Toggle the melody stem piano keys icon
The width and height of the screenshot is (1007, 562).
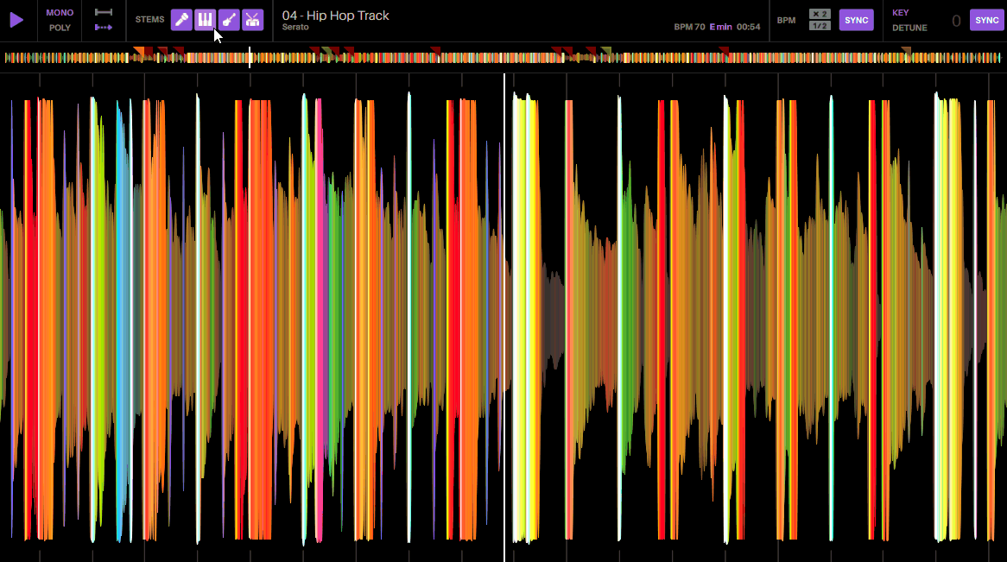tap(205, 20)
